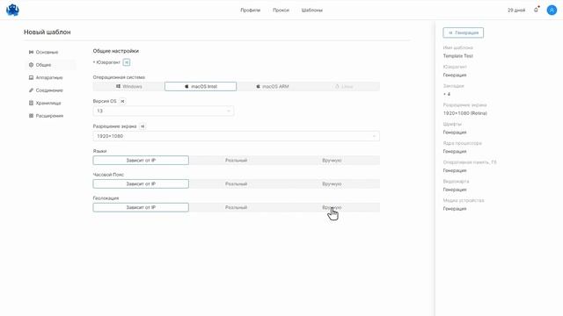Go to Соединение settings section
Image resolution: width=563 pixels, height=316 pixels.
pyautogui.click(x=49, y=90)
